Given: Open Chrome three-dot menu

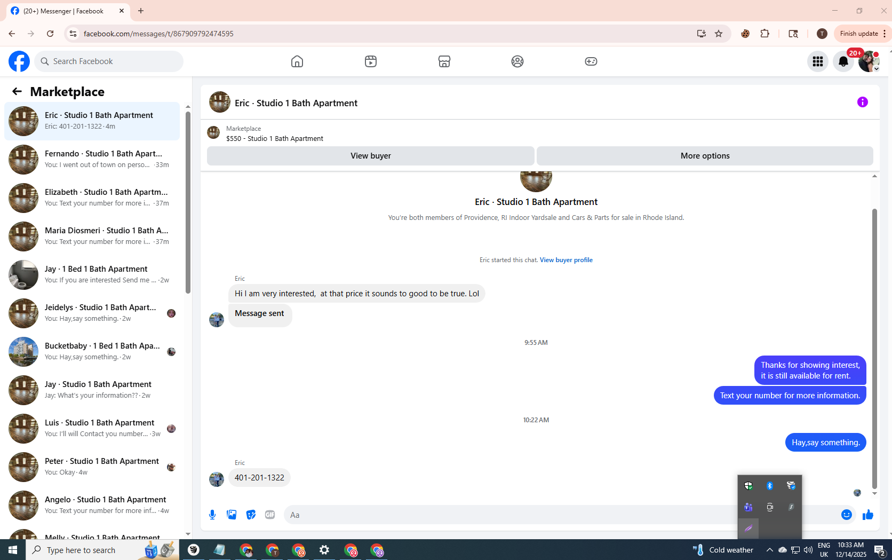Looking at the screenshot, I should point(885,34).
